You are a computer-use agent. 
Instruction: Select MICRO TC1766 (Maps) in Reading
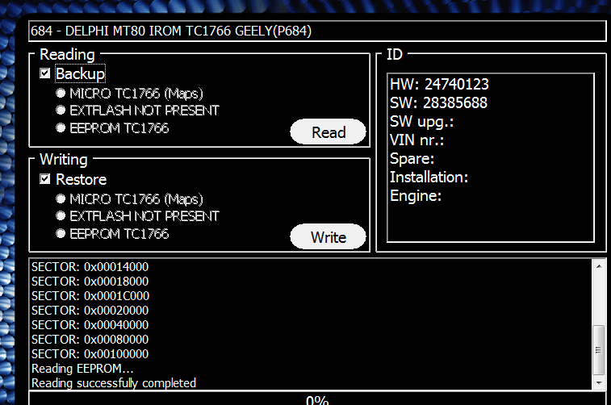click(x=61, y=93)
